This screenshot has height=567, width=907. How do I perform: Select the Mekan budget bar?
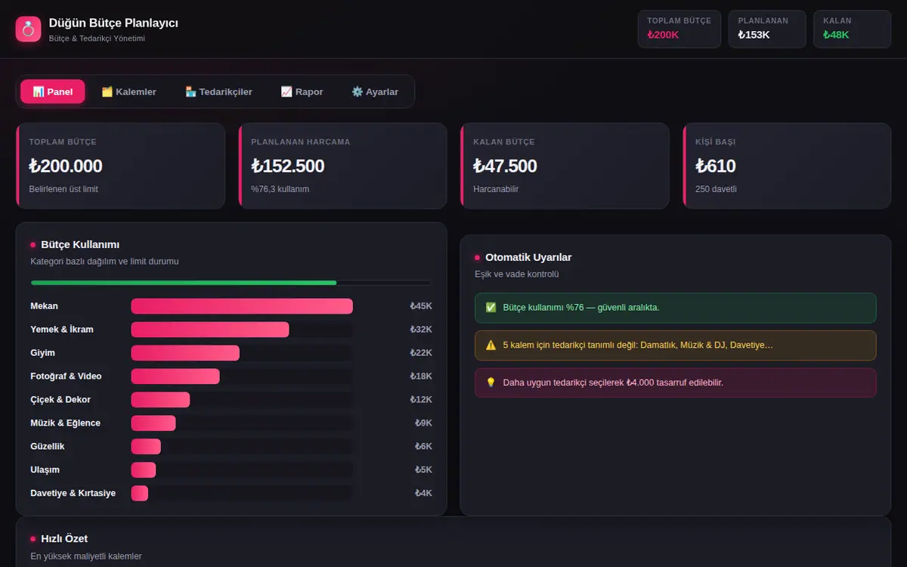click(242, 306)
